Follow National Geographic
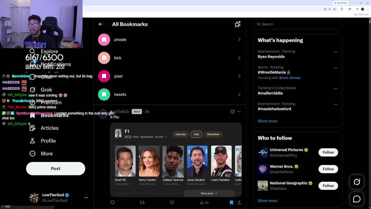371x209 pixels. click(328, 186)
